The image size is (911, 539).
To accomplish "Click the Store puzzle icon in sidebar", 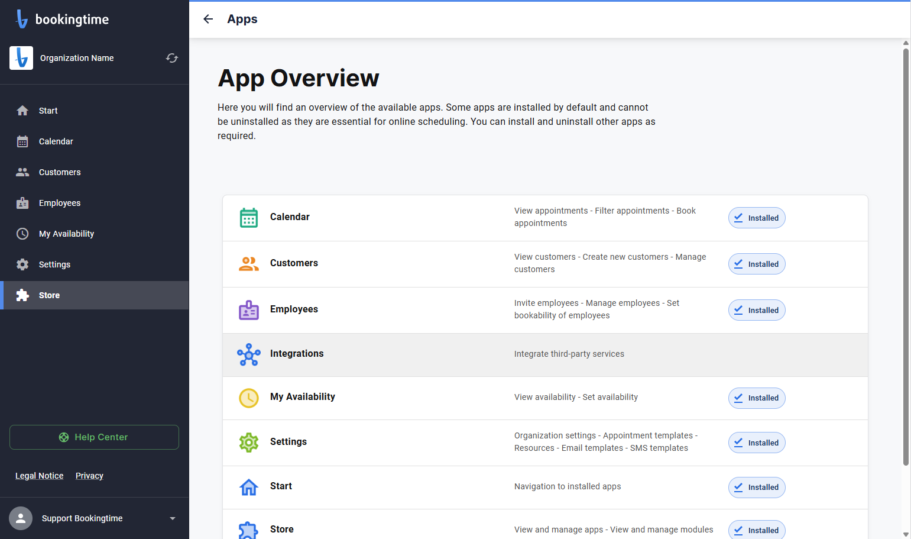I will tap(22, 295).
